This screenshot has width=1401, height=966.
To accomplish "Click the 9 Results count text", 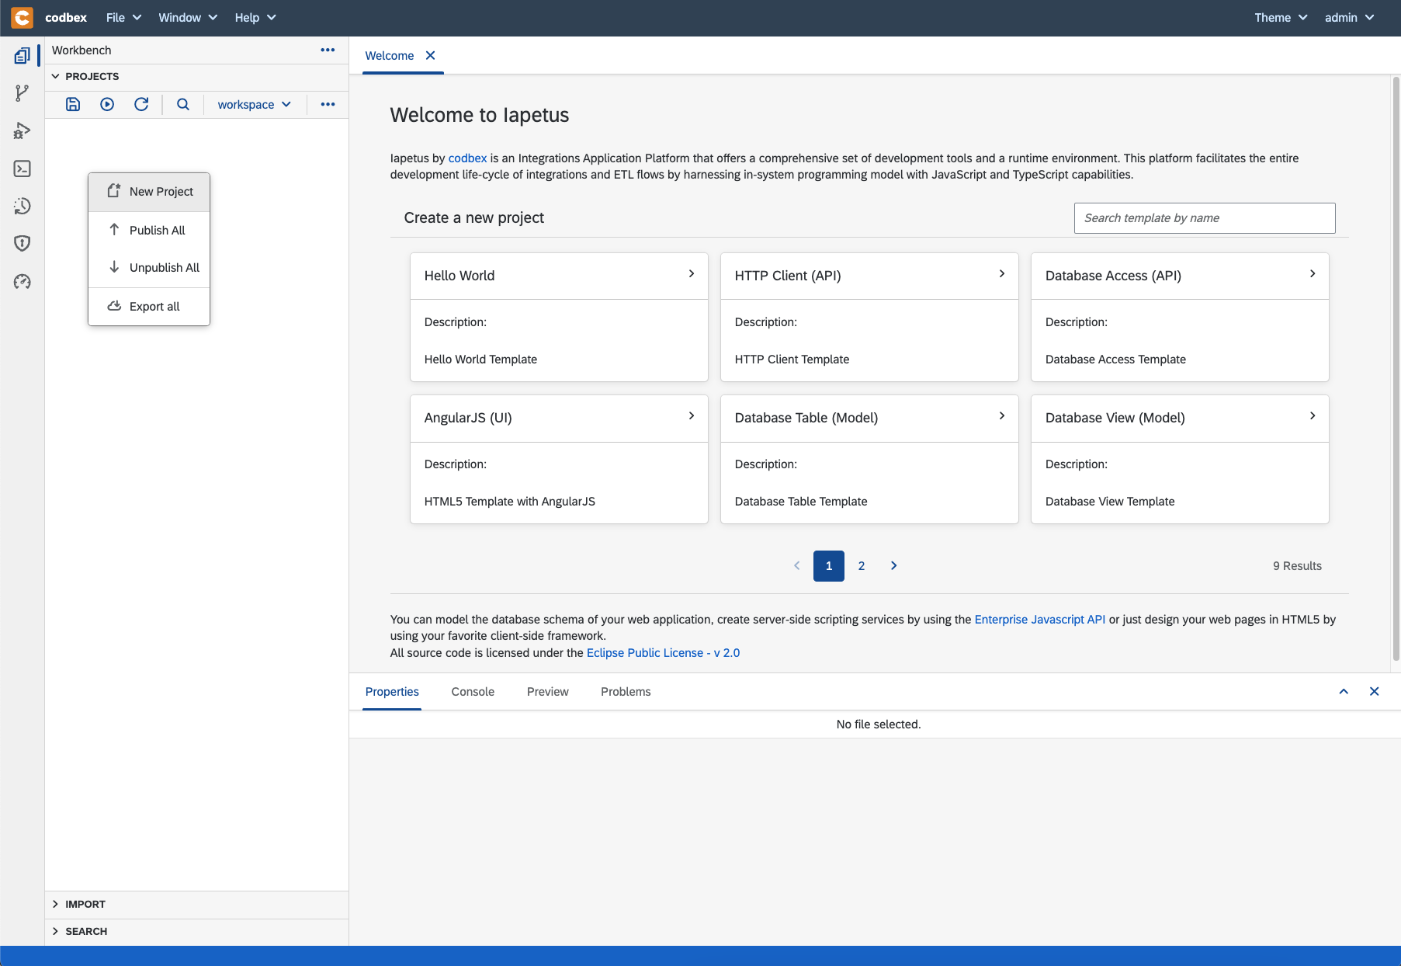I will click(x=1297, y=565).
